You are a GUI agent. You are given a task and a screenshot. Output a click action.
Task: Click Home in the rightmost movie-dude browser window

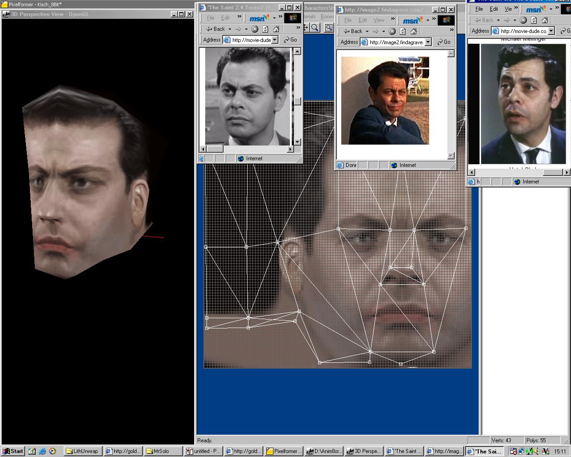(545, 20)
